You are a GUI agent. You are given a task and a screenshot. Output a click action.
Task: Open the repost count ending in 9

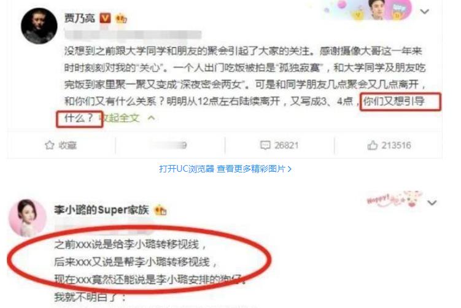click(169, 145)
